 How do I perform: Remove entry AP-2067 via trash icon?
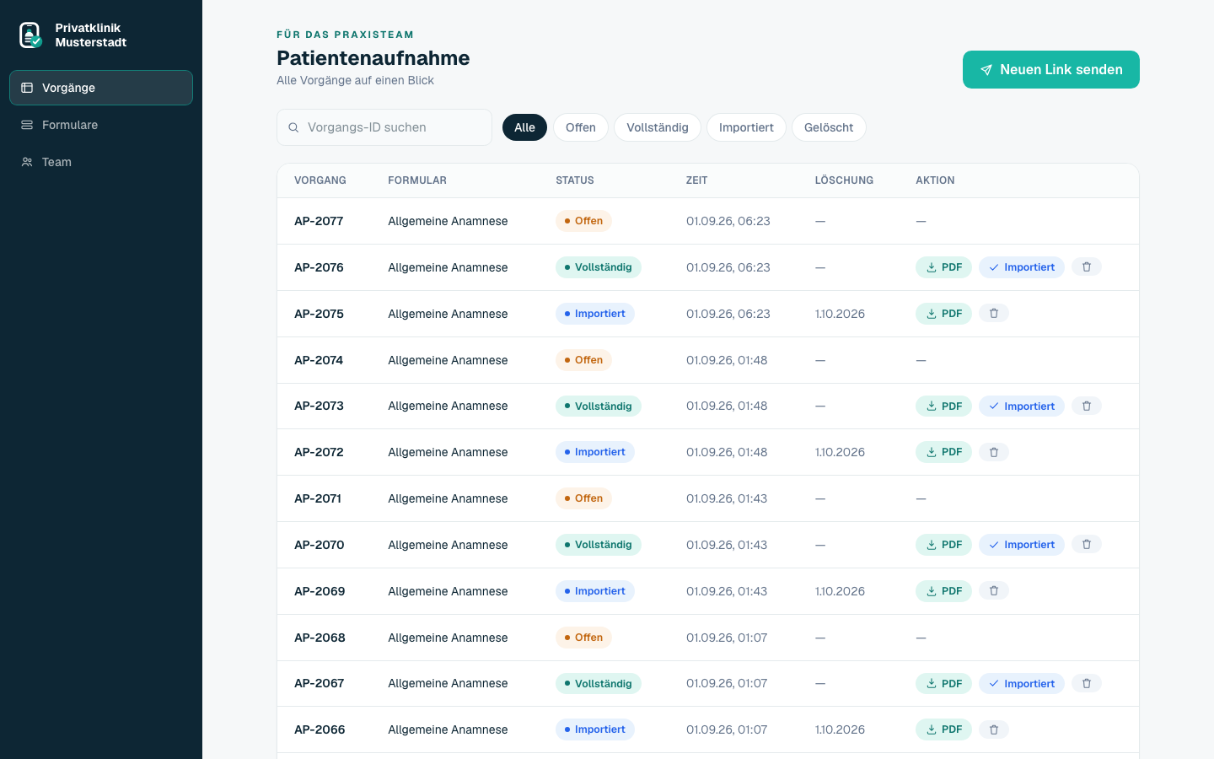[1087, 684]
